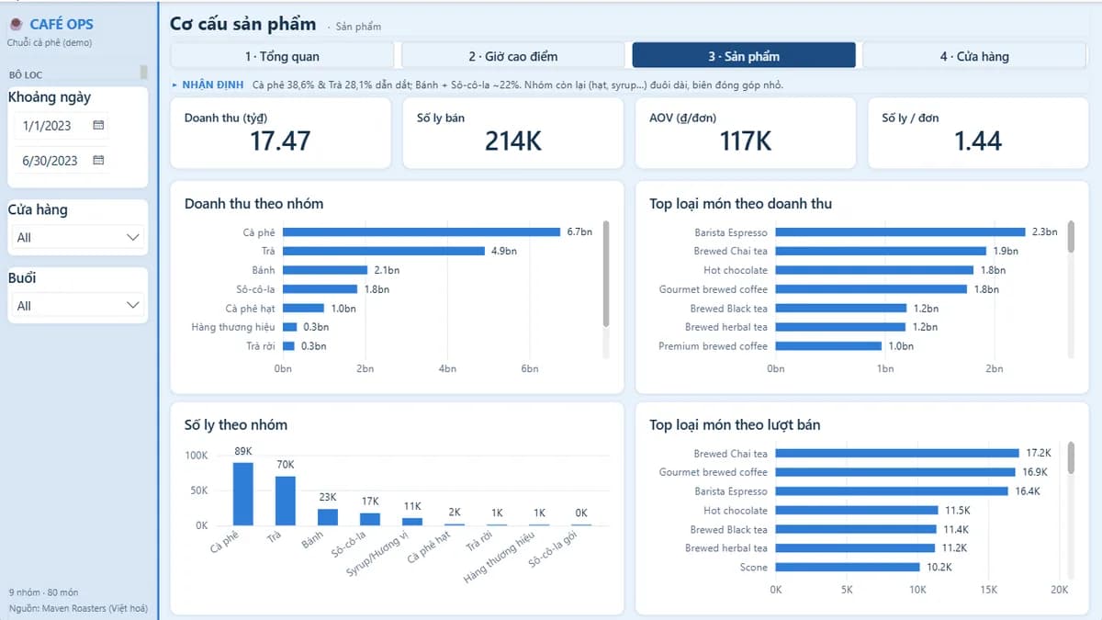Screen dimensions: 1102x620
Task: Select the Barista Espresso revenue bar
Action: (x=900, y=232)
